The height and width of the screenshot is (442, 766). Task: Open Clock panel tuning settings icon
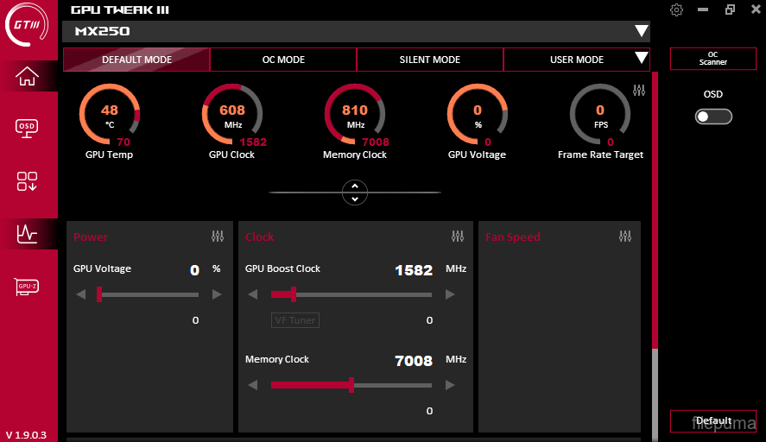pyautogui.click(x=458, y=237)
